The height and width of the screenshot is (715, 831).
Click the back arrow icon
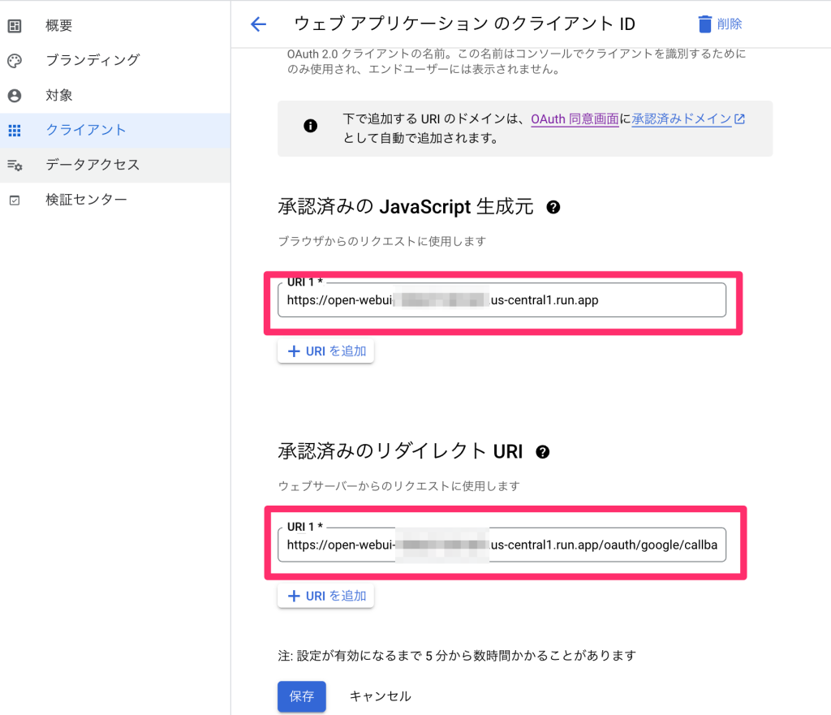click(x=258, y=24)
